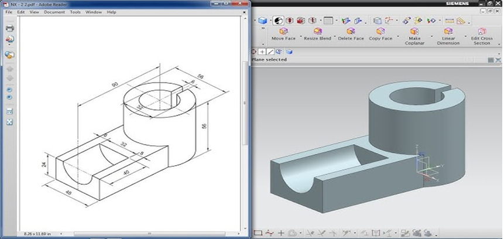Zoom in with the plus circle in Reader
This screenshot has width=504, height=239.
point(9,97)
